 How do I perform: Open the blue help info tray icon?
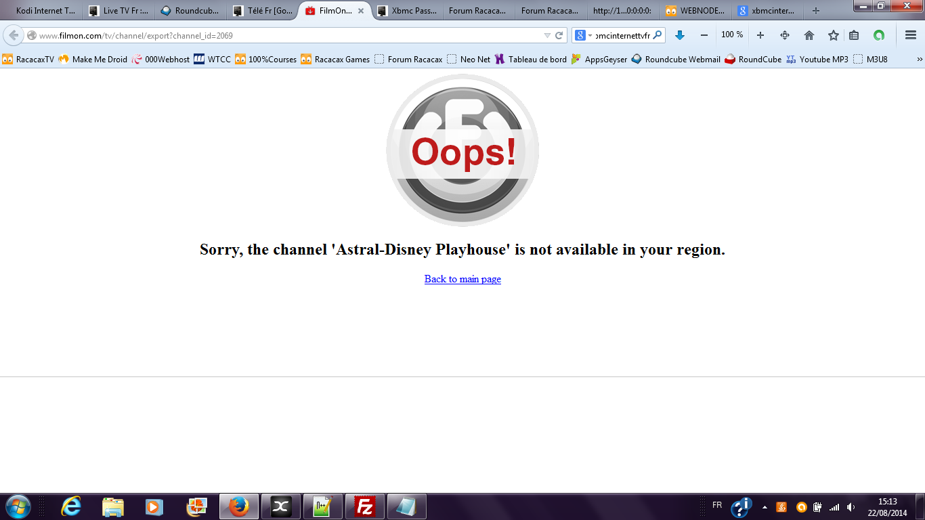[x=742, y=506]
